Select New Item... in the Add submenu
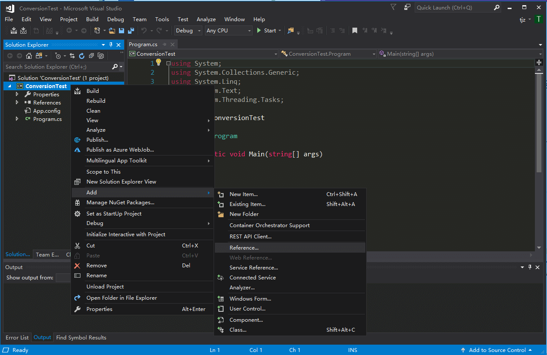Viewport: 547px width, 355px height. [290, 194]
